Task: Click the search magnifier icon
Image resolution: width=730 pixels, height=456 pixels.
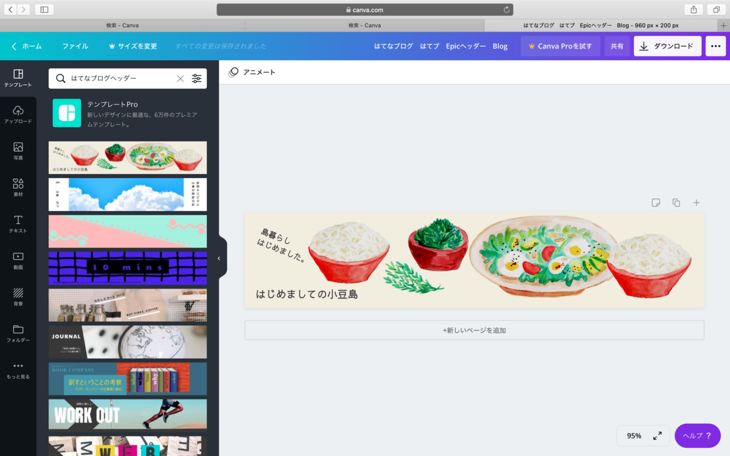Action: [x=61, y=78]
